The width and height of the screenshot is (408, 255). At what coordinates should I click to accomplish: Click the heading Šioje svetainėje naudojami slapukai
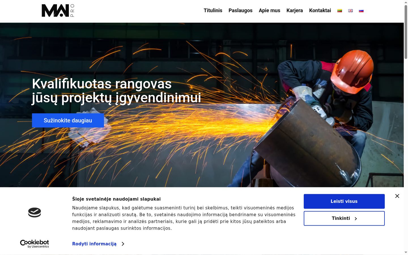(116, 199)
